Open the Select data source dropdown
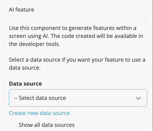Viewport: 153px width, 131px height. [78, 98]
